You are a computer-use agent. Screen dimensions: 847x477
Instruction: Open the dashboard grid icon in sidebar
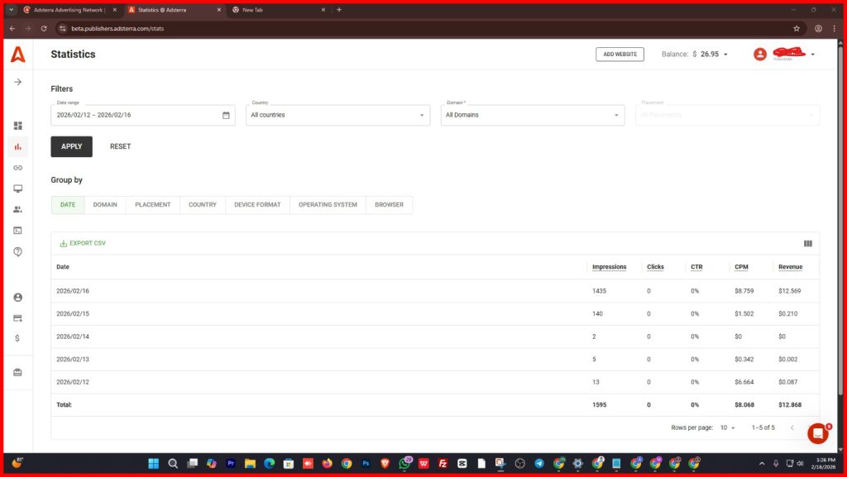point(17,126)
